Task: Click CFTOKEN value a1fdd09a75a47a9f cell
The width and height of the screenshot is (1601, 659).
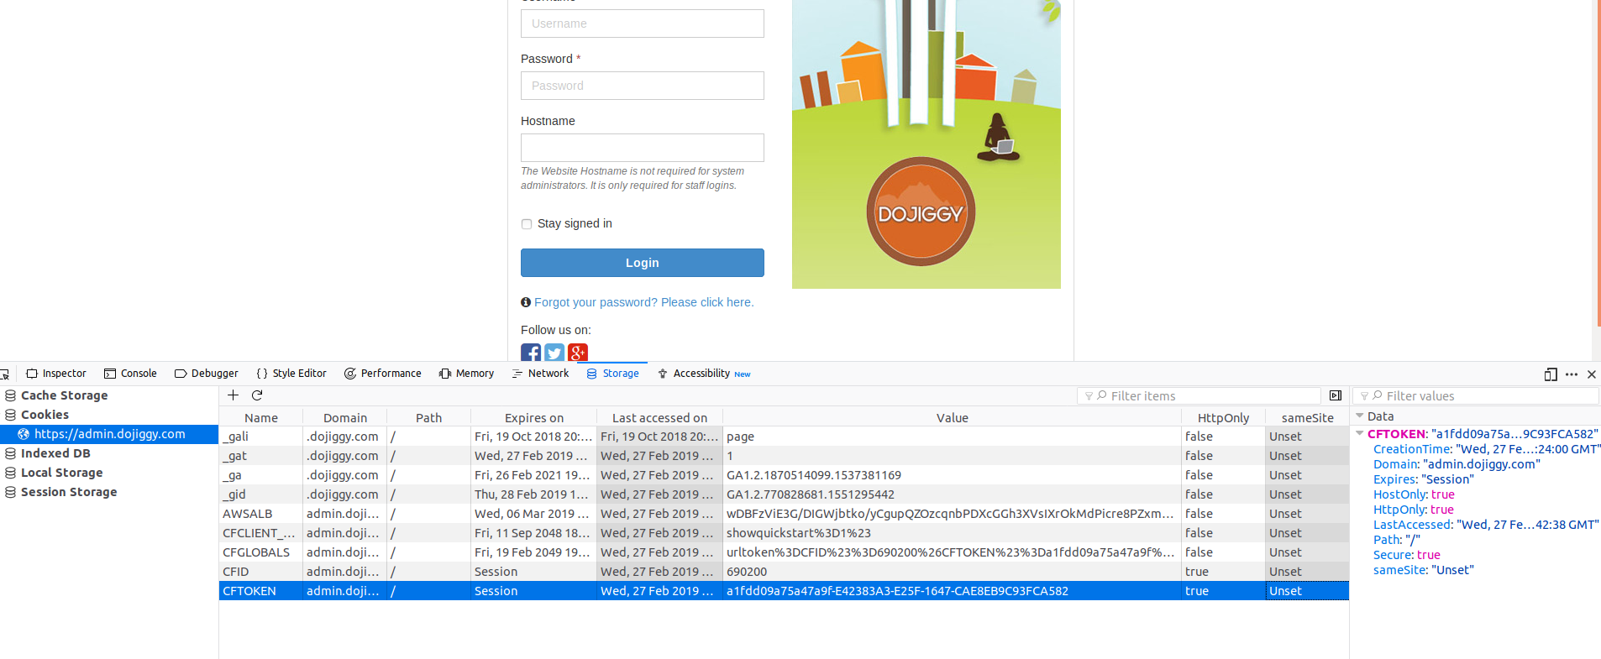Action: [x=953, y=591]
